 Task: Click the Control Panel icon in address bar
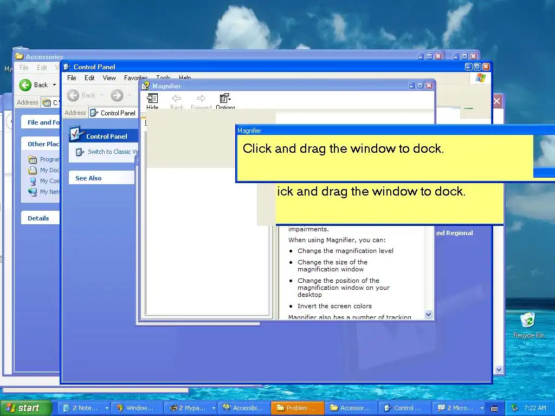coord(94,113)
